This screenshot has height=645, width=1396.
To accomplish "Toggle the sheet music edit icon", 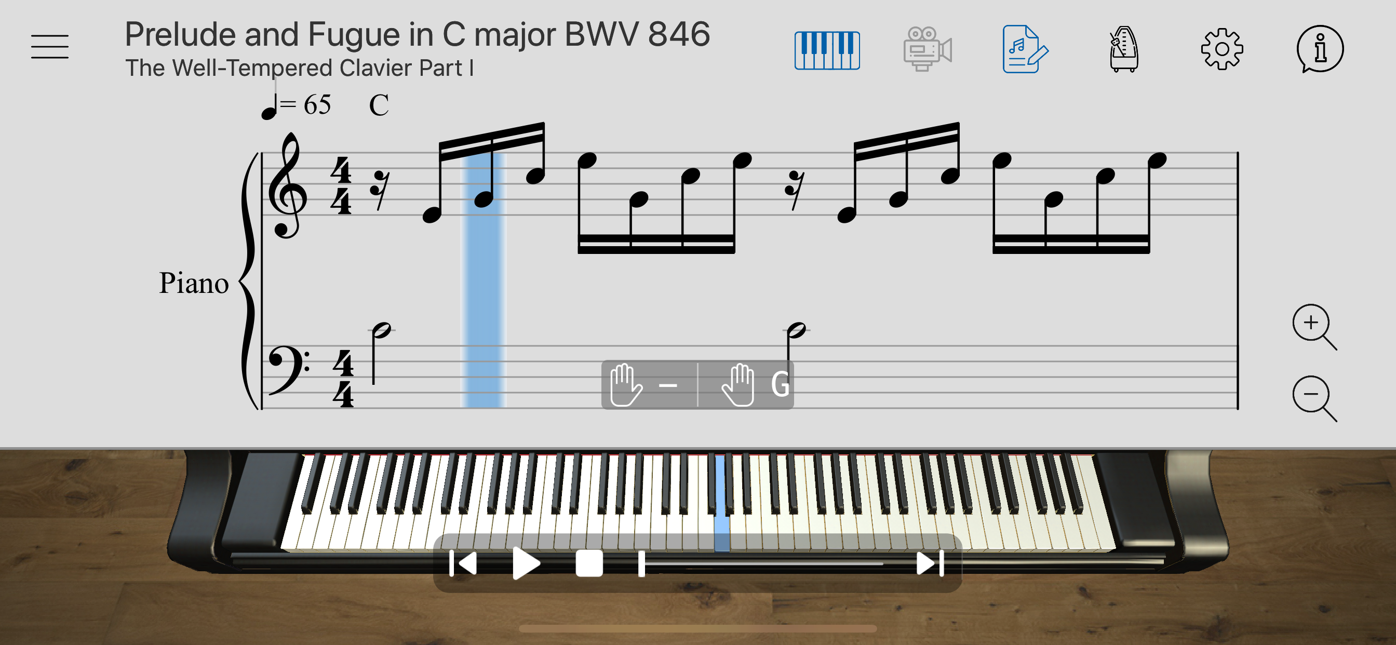I will [1025, 49].
